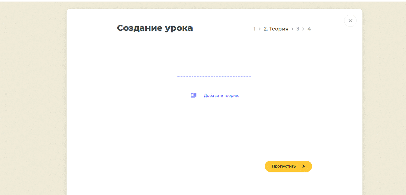The height and width of the screenshot is (195, 406).
Task: Click the step progress indicator row
Action: pos(281,29)
